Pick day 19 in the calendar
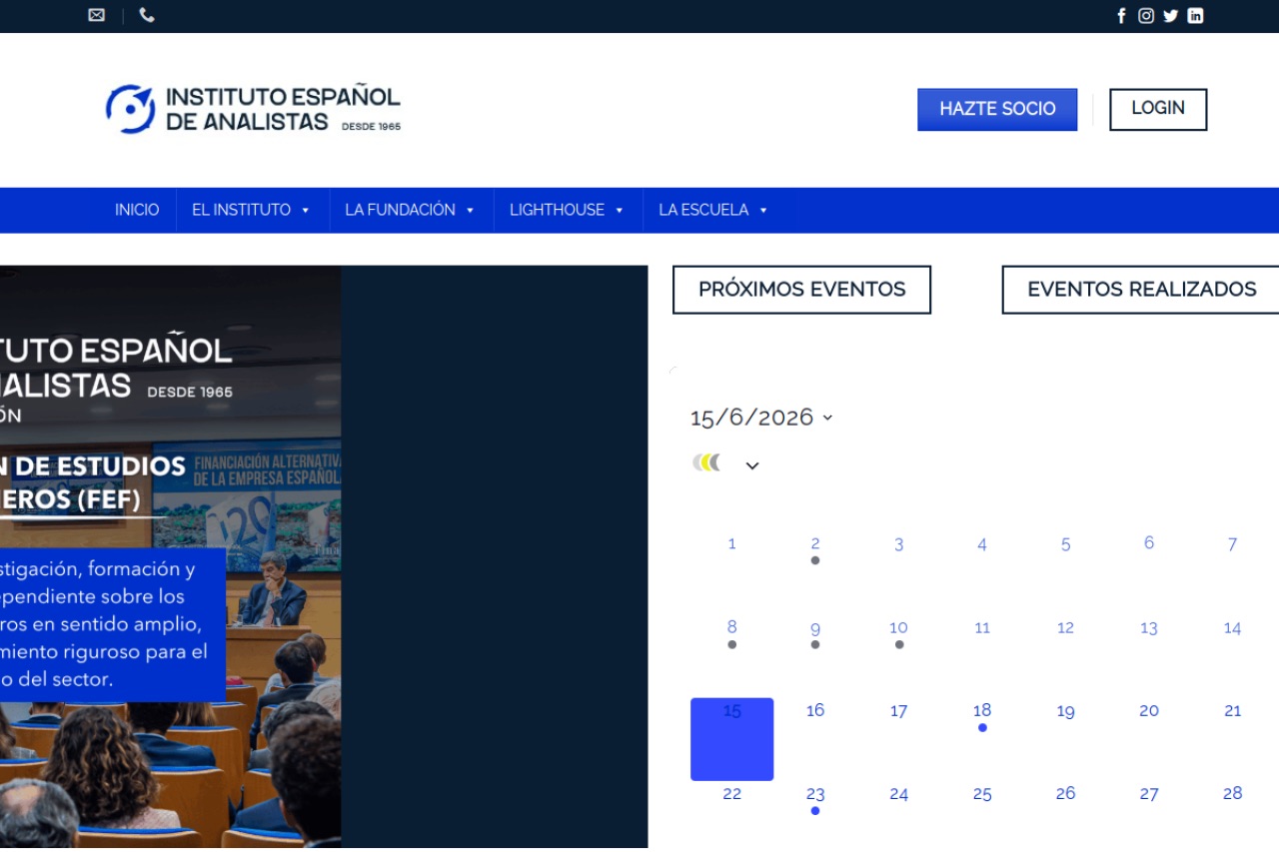The height and width of the screenshot is (852, 1279). pyautogui.click(x=1066, y=711)
